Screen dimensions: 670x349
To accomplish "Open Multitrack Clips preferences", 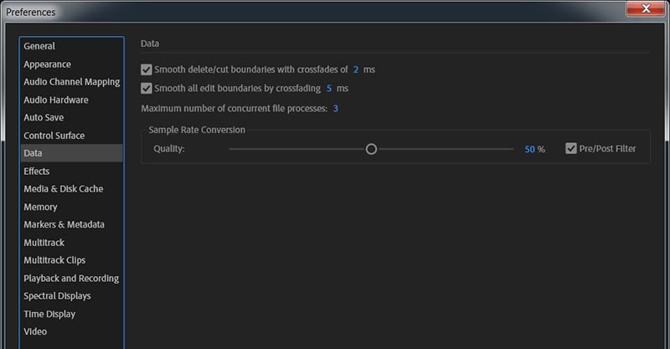I will tap(71, 260).
